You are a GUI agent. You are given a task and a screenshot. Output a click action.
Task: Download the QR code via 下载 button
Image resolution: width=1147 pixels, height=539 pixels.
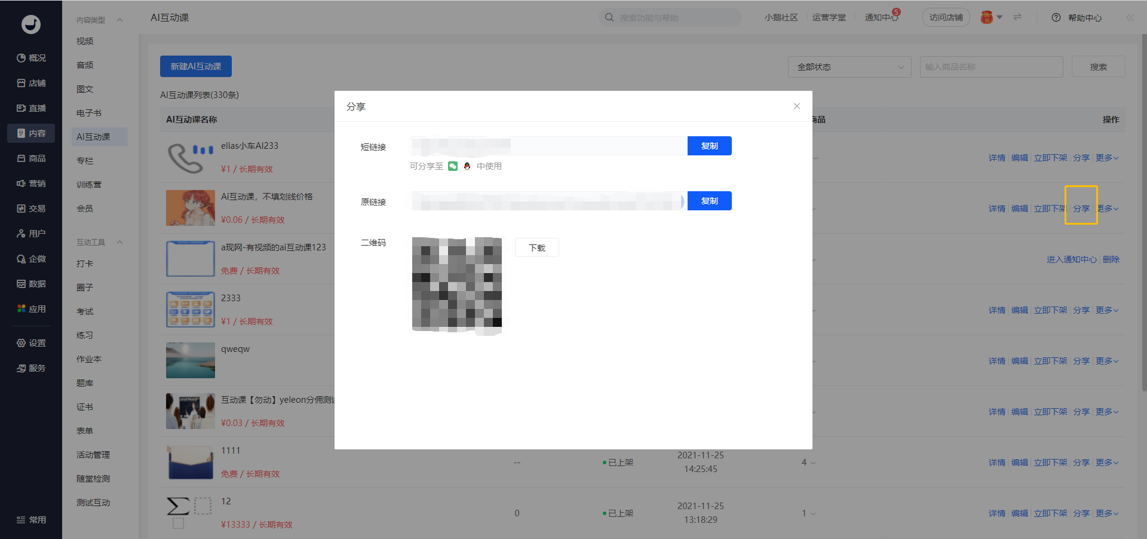tap(536, 247)
